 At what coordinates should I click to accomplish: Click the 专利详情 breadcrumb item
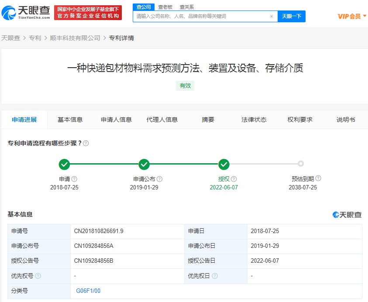point(121,38)
